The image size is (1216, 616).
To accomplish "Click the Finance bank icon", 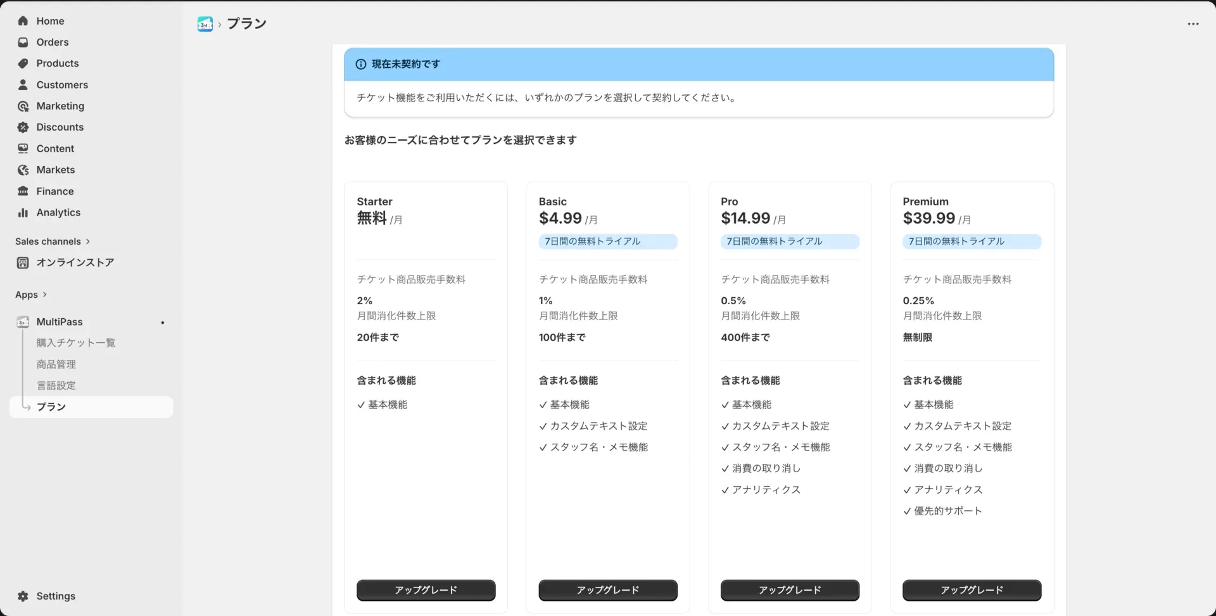I will (x=23, y=191).
